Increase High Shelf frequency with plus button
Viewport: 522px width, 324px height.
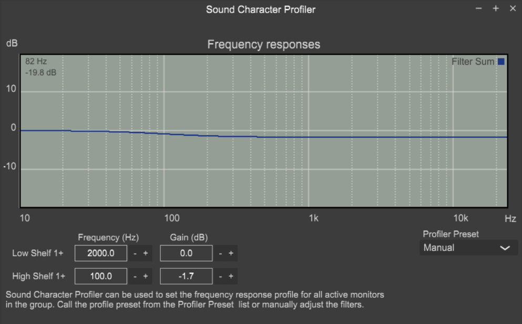146,276
